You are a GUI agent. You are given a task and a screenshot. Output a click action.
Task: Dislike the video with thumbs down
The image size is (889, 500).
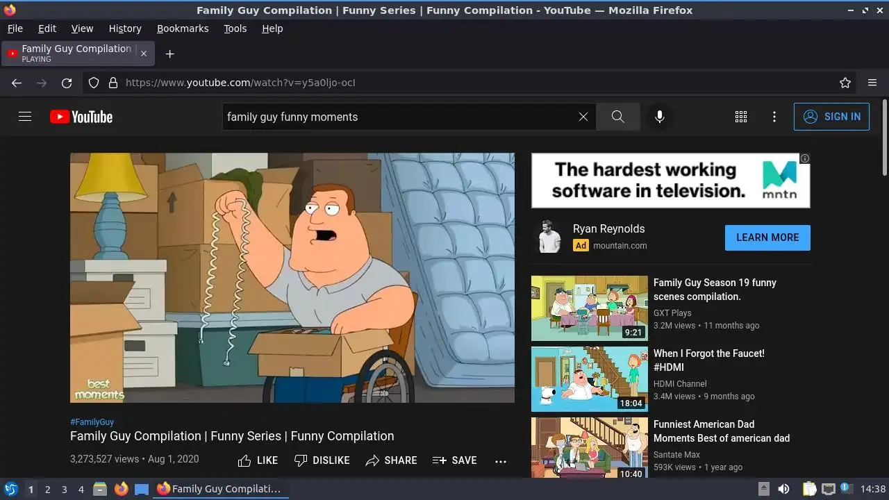pyautogui.click(x=322, y=460)
